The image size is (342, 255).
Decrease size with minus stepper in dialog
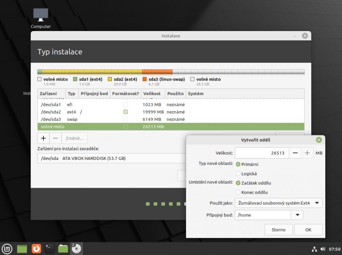[295, 153]
